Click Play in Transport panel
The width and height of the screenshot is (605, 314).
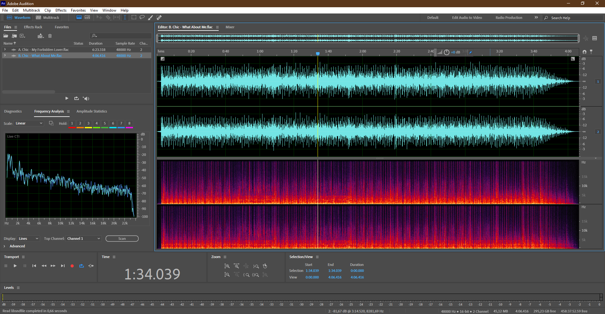(x=15, y=266)
